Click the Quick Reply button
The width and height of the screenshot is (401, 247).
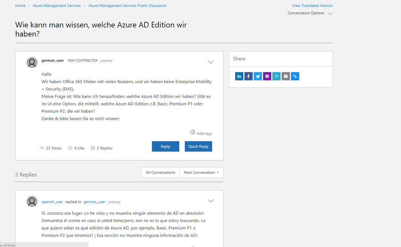pyautogui.click(x=198, y=146)
